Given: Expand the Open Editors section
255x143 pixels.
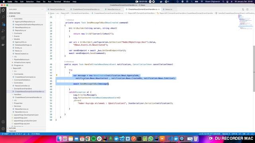Looking at the screenshot, I should [14, 13].
